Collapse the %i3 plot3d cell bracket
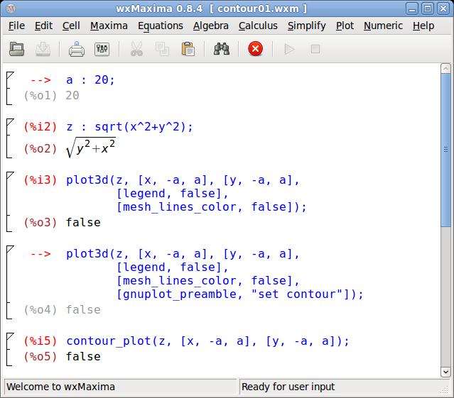Screen dimensions: 454x398 point(9,175)
